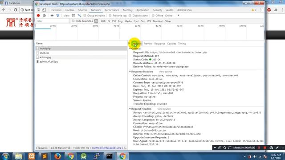This screenshot has width=285, height=160.
Task: Reload the page in the browser
Action: point(16,10)
